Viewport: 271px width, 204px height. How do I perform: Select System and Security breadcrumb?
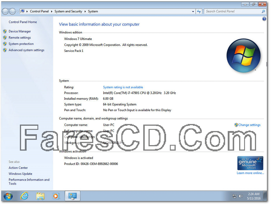[68, 11]
